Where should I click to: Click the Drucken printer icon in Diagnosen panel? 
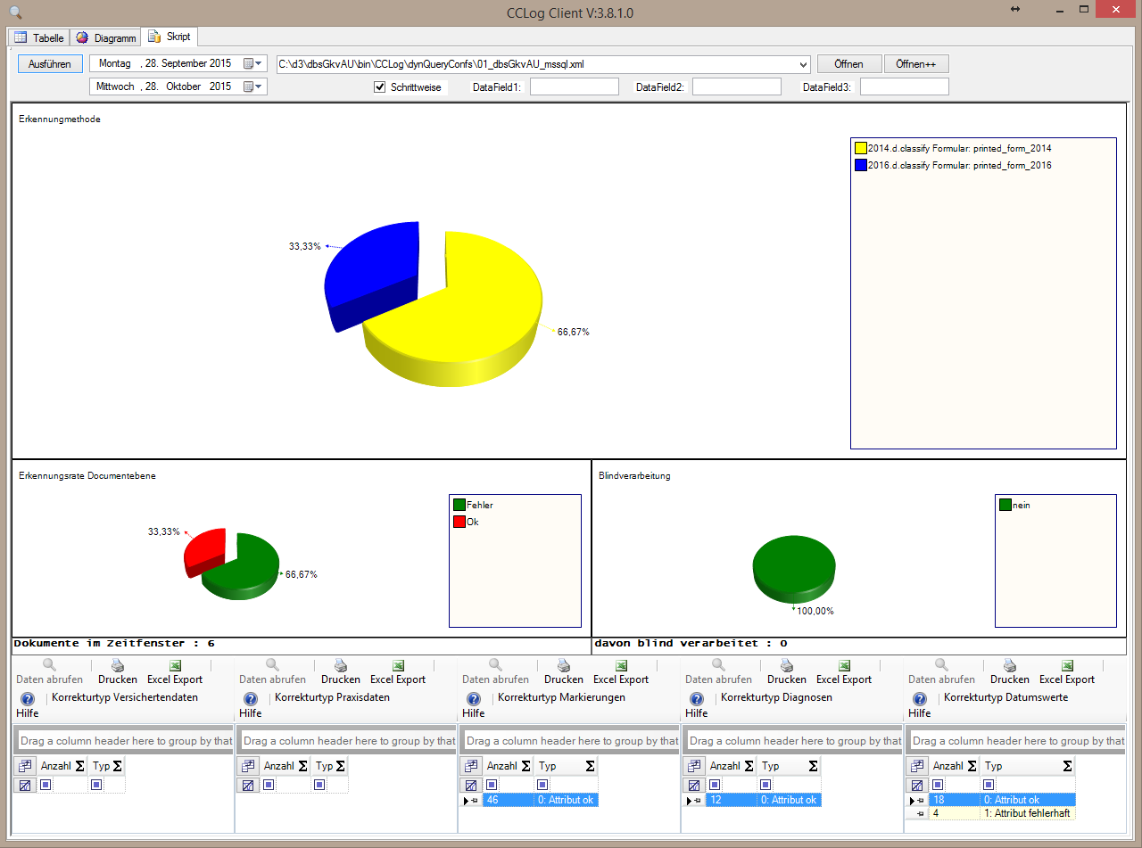click(786, 665)
